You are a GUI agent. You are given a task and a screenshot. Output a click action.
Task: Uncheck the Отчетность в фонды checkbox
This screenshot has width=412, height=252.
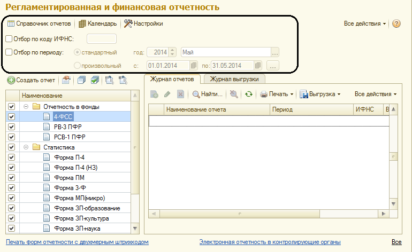click(x=12, y=106)
